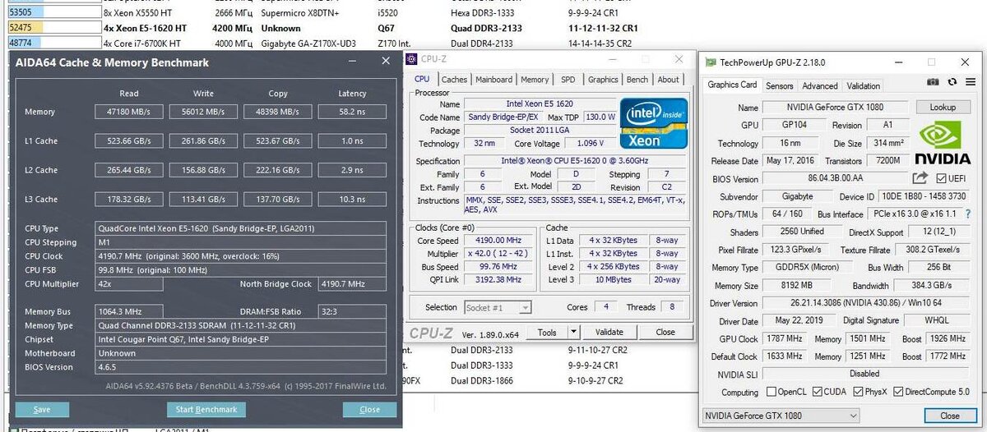Open the About tab in CPU-Z
This screenshot has height=432, width=987.
coord(669,80)
